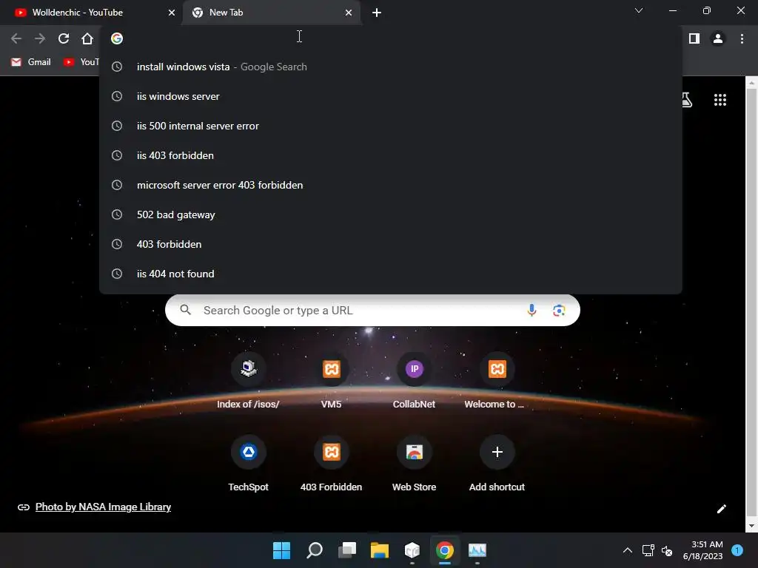
Task: Show hidden system tray icons
Action: tap(628, 550)
